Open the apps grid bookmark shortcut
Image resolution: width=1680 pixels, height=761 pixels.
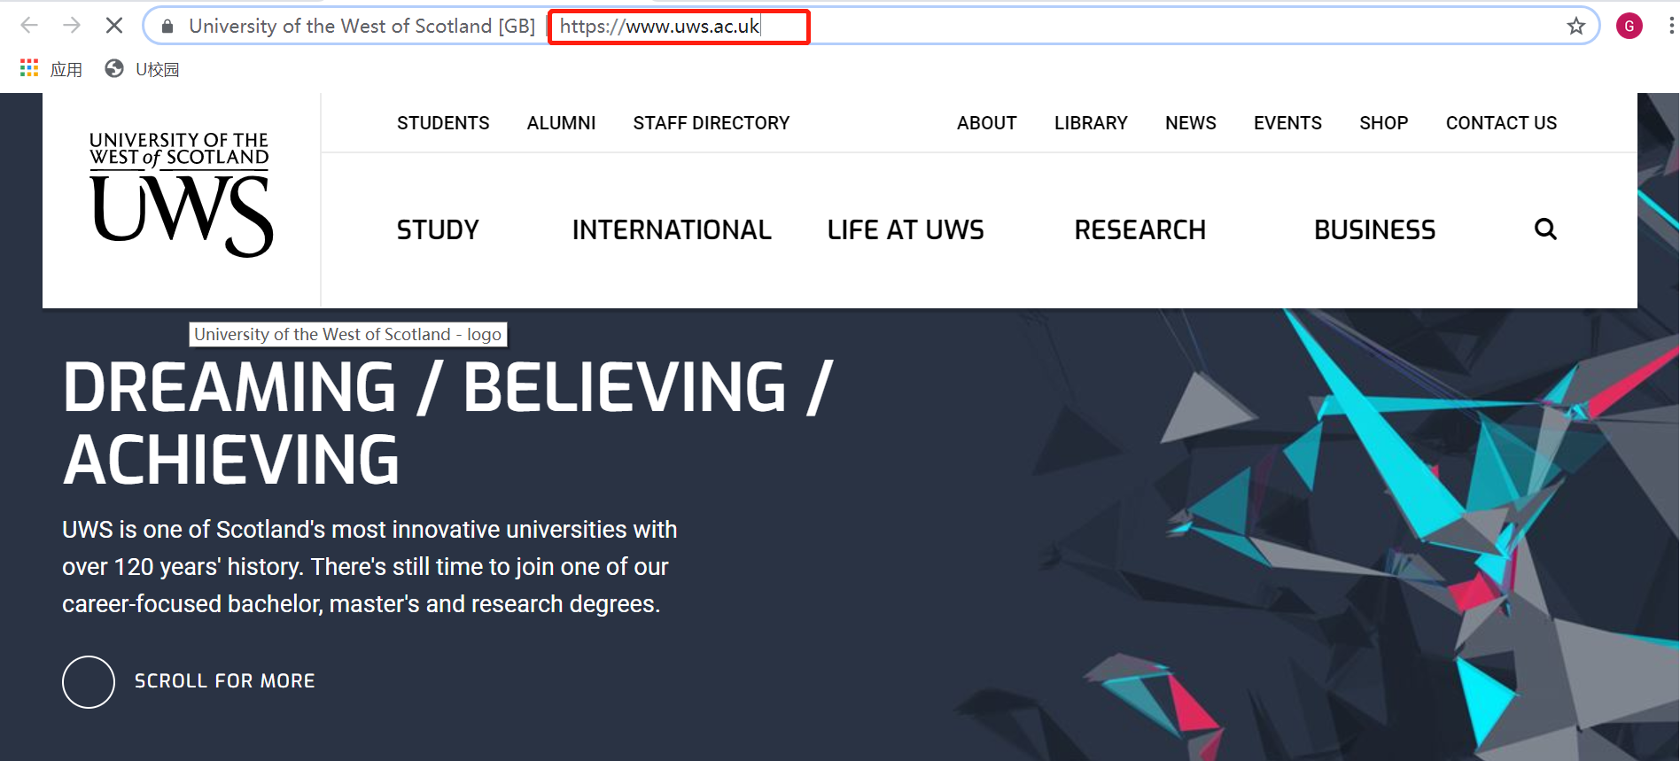click(x=29, y=68)
